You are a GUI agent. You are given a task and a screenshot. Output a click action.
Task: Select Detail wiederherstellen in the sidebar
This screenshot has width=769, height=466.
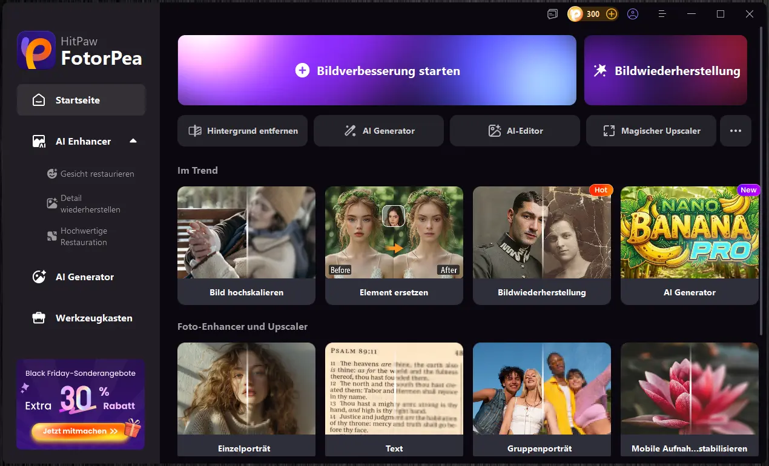click(x=90, y=204)
